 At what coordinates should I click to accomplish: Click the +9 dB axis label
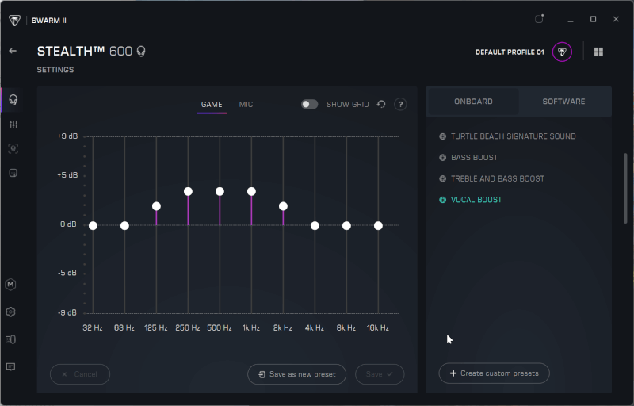[67, 136]
